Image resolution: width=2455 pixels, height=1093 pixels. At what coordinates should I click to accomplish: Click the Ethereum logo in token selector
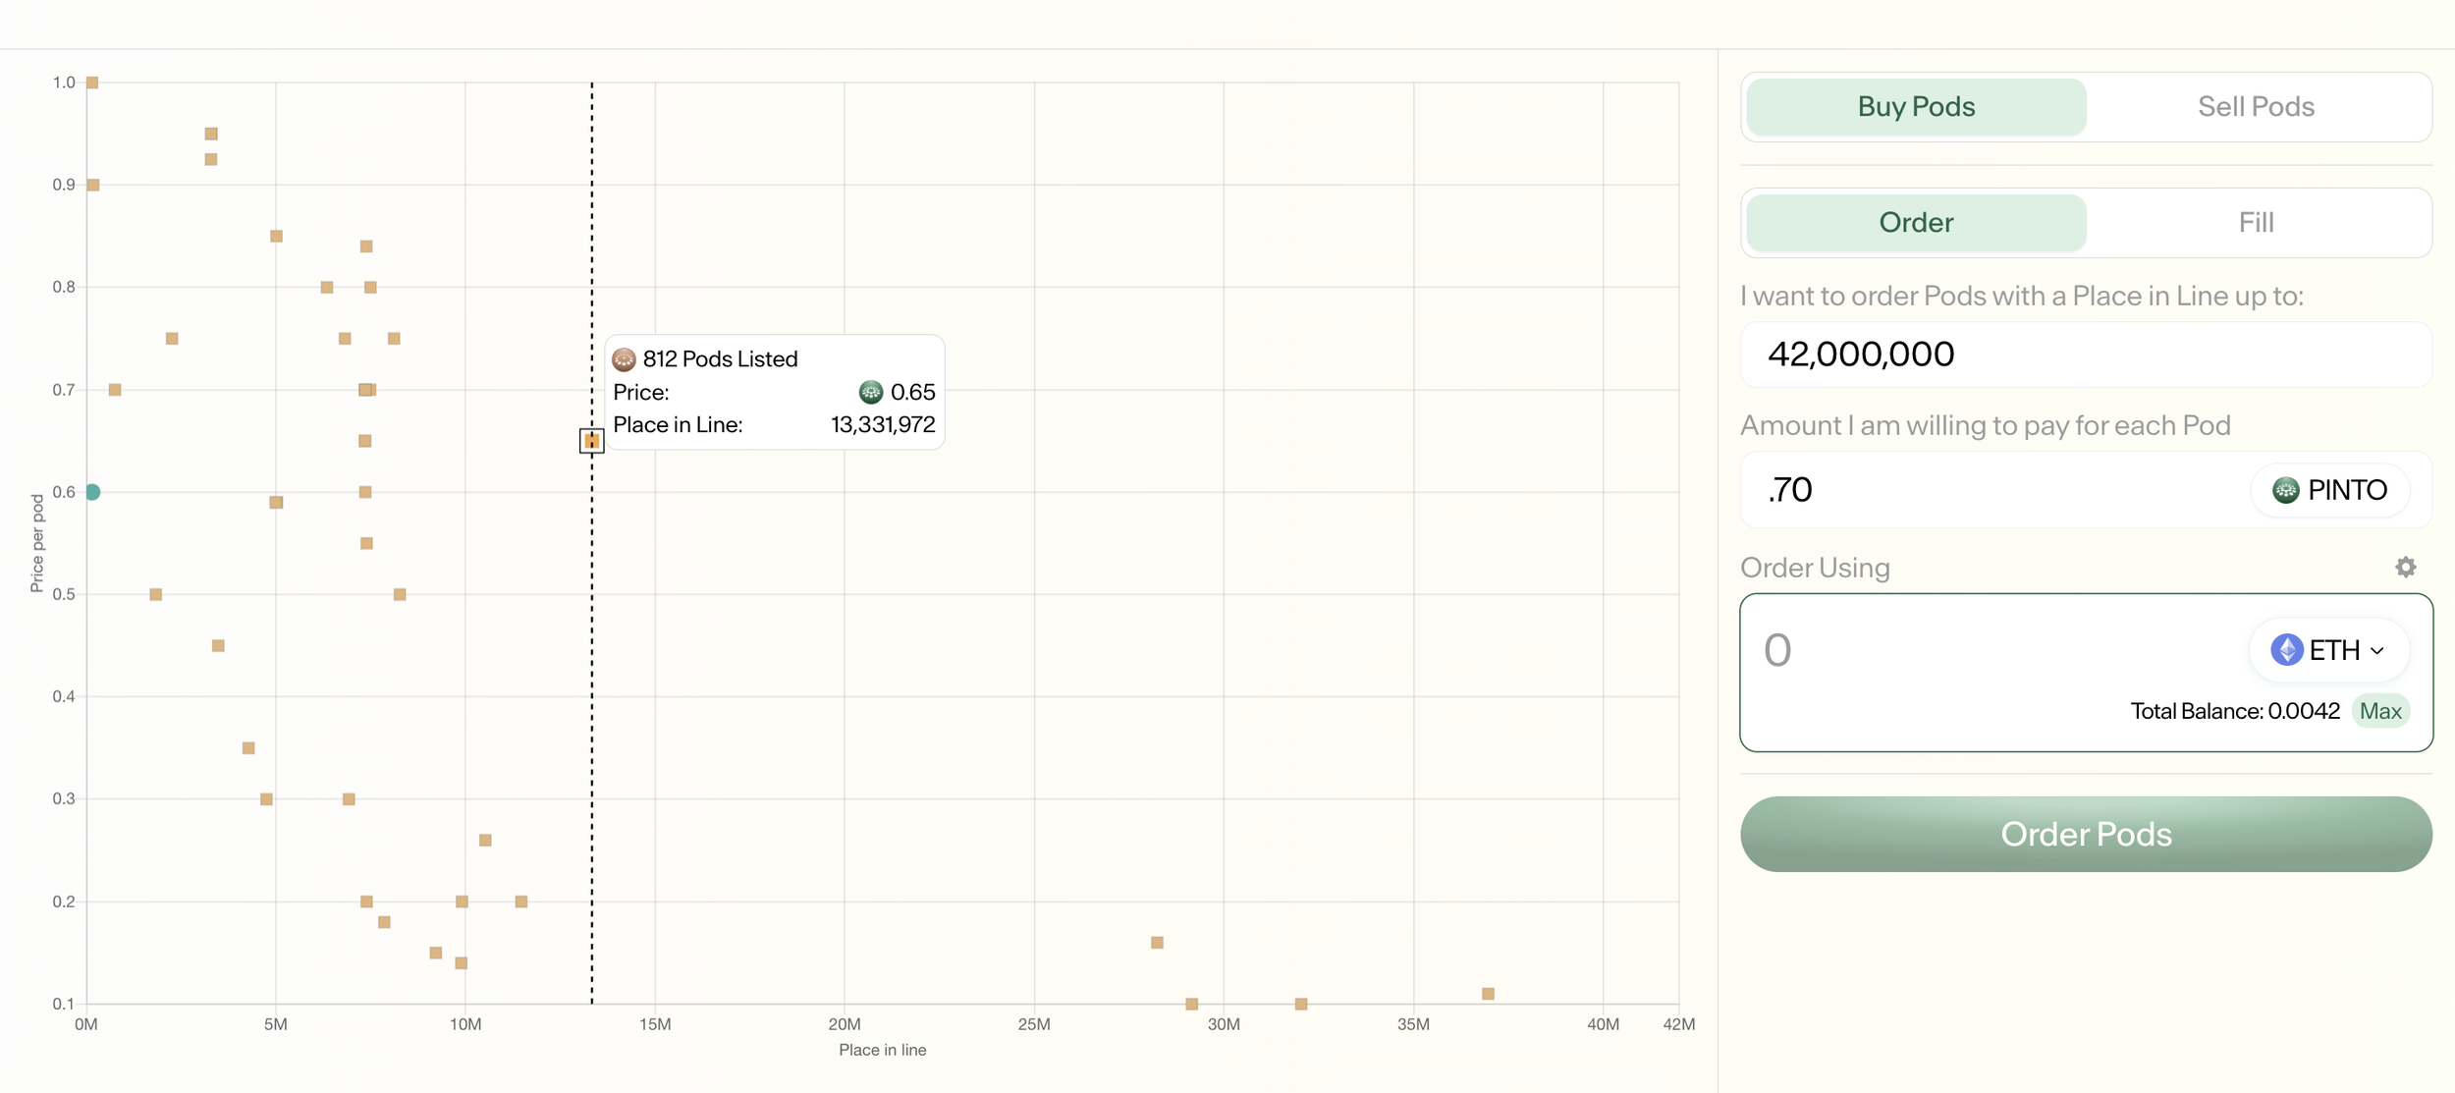[x=2286, y=650]
